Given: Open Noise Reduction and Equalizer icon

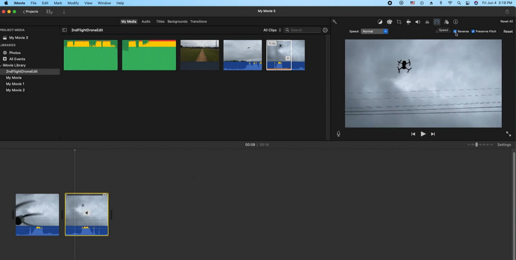Looking at the screenshot, I should pos(427,22).
